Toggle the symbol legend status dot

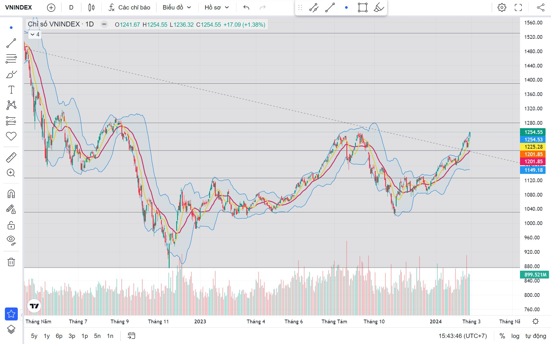point(104,24)
